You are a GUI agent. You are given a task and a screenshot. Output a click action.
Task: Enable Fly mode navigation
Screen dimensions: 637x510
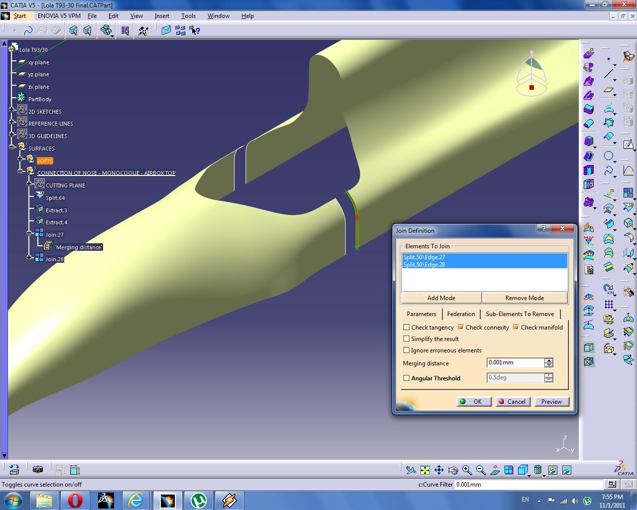(411, 470)
